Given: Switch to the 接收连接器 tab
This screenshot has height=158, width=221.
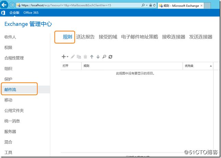Looking at the screenshot, I should (174, 37).
